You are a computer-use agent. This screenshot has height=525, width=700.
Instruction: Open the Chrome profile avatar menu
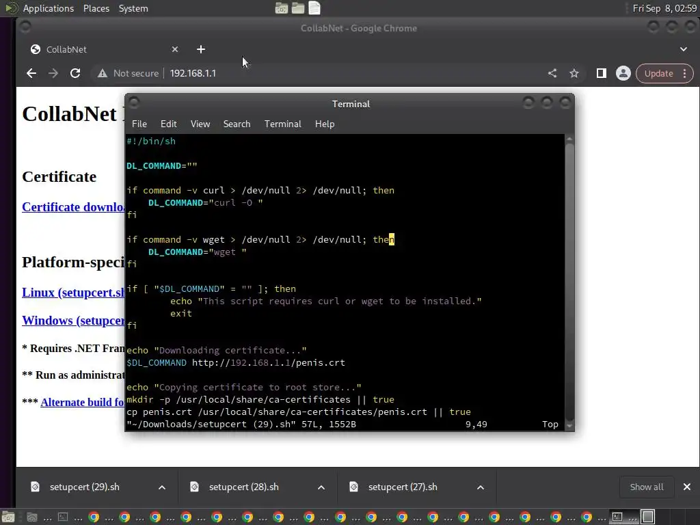click(x=623, y=73)
